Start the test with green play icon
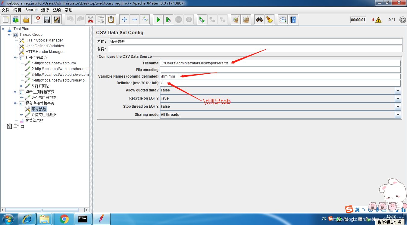The width and height of the screenshot is (407, 225). (158, 20)
